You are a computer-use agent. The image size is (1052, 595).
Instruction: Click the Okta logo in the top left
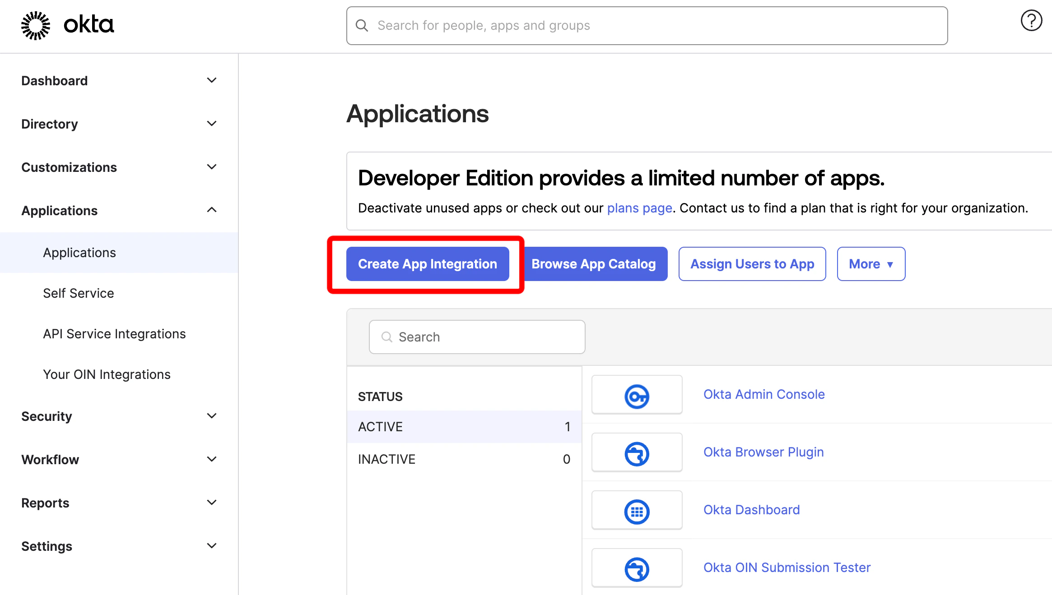(x=67, y=25)
